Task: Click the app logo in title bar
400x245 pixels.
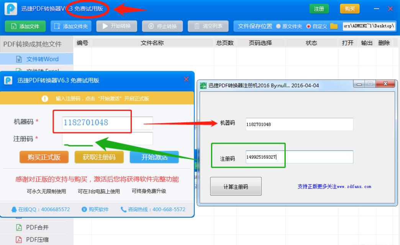Action: (11, 9)
